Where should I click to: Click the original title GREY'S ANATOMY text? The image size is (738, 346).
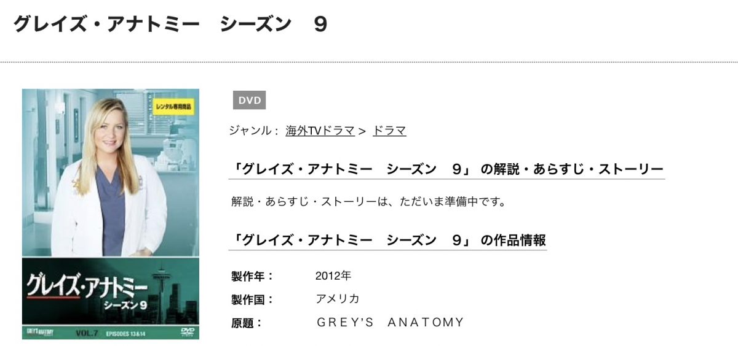(x=390, y=322)
